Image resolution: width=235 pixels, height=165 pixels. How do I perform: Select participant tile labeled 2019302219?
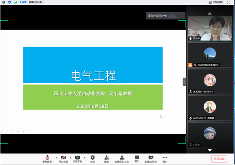pos(210,108)
